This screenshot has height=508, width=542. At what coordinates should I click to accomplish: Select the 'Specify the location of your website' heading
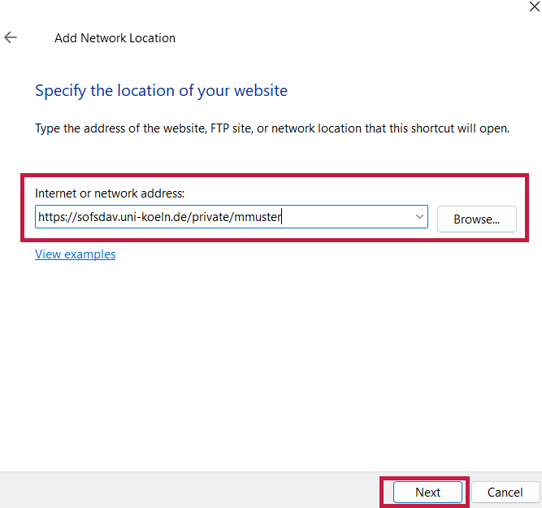(x=161, y=90)
